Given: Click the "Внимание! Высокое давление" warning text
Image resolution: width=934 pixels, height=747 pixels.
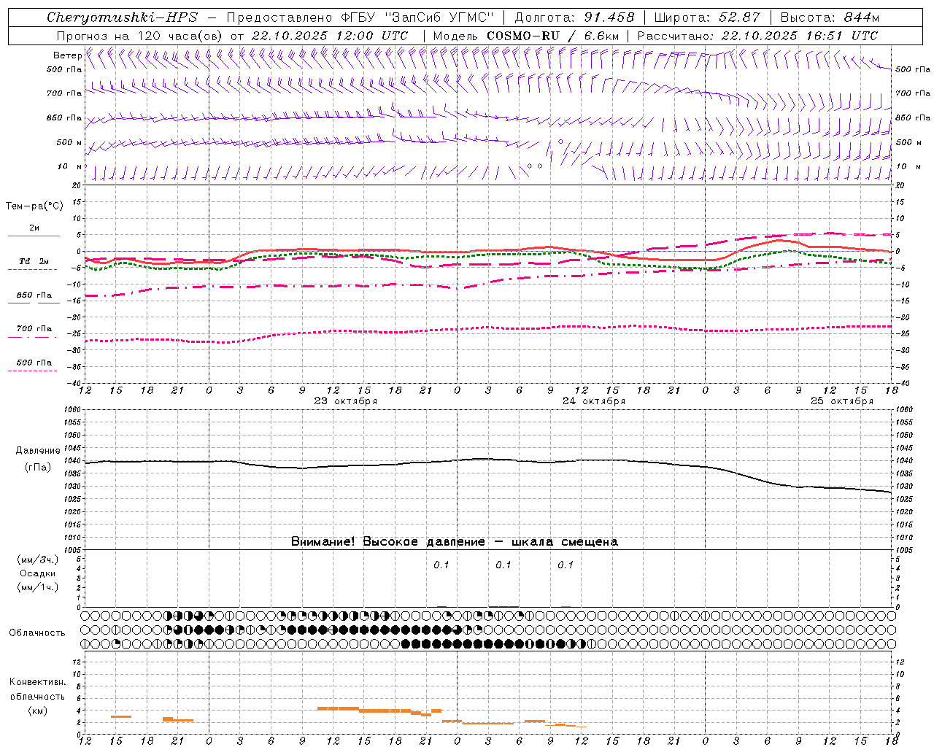Looking at the screenshot, I should (387, 542).
